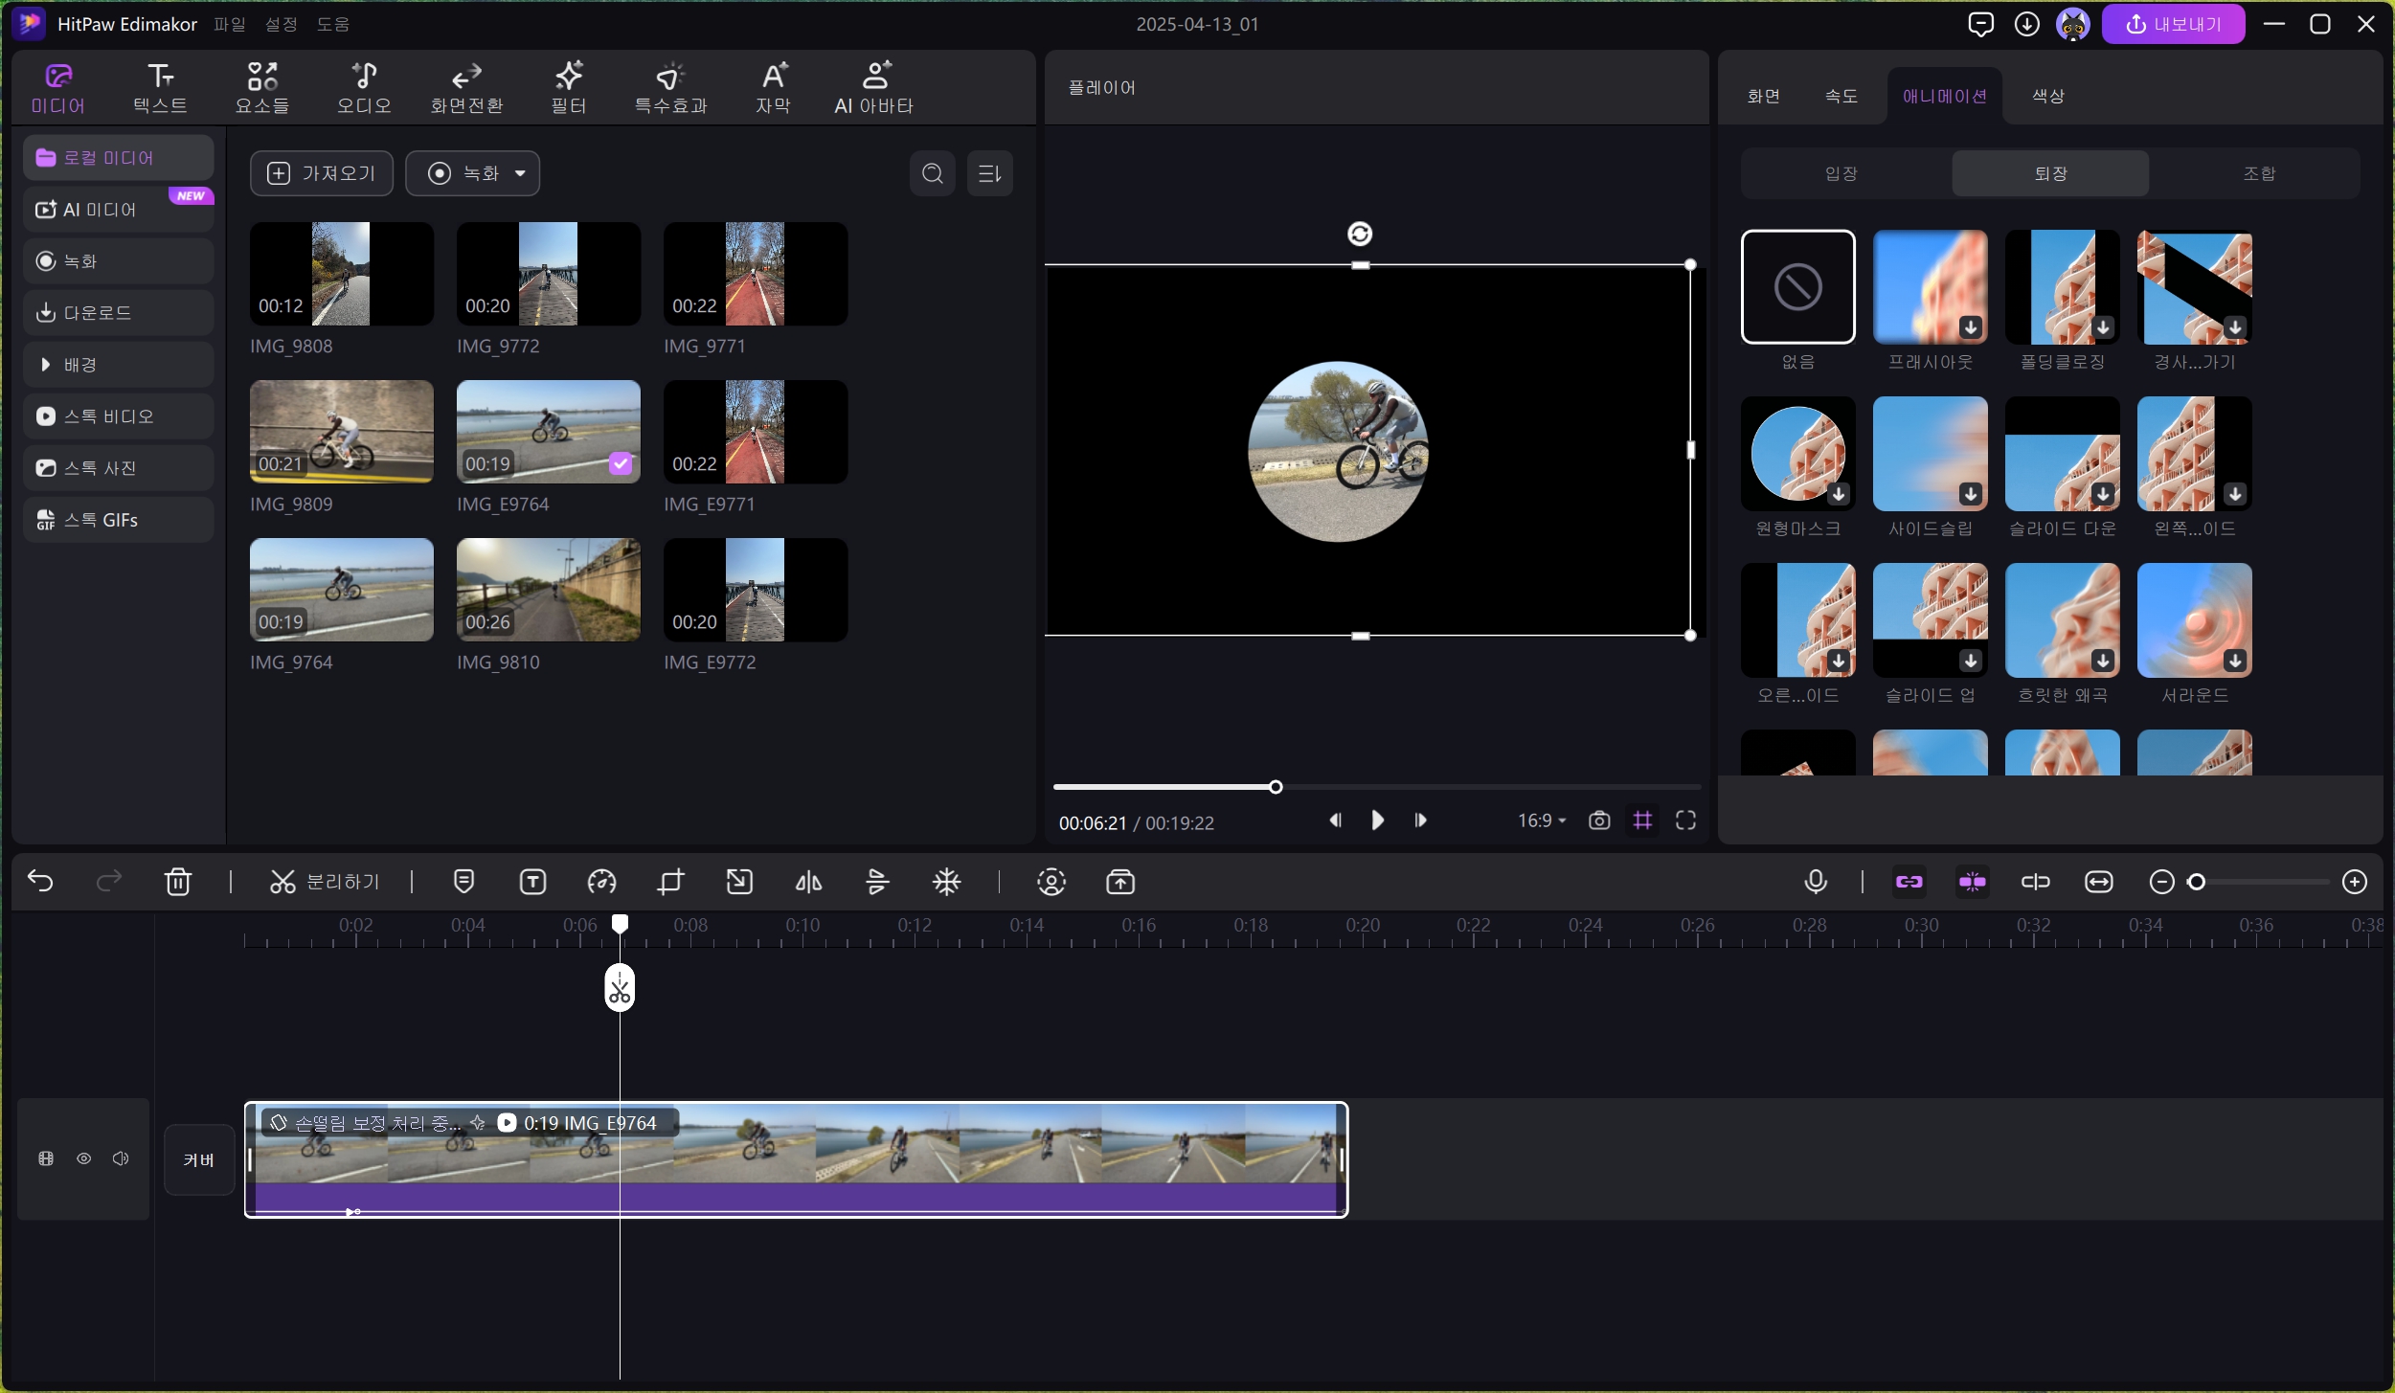Open the 특수효과 effects tab

pos(670,88)
